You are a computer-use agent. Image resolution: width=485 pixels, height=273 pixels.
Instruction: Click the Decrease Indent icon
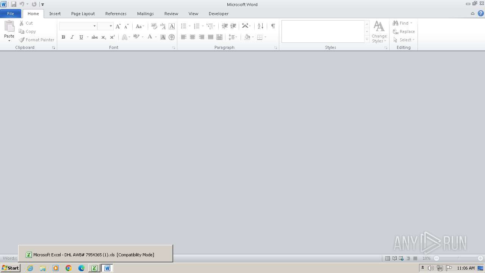[x=225, y=26]
